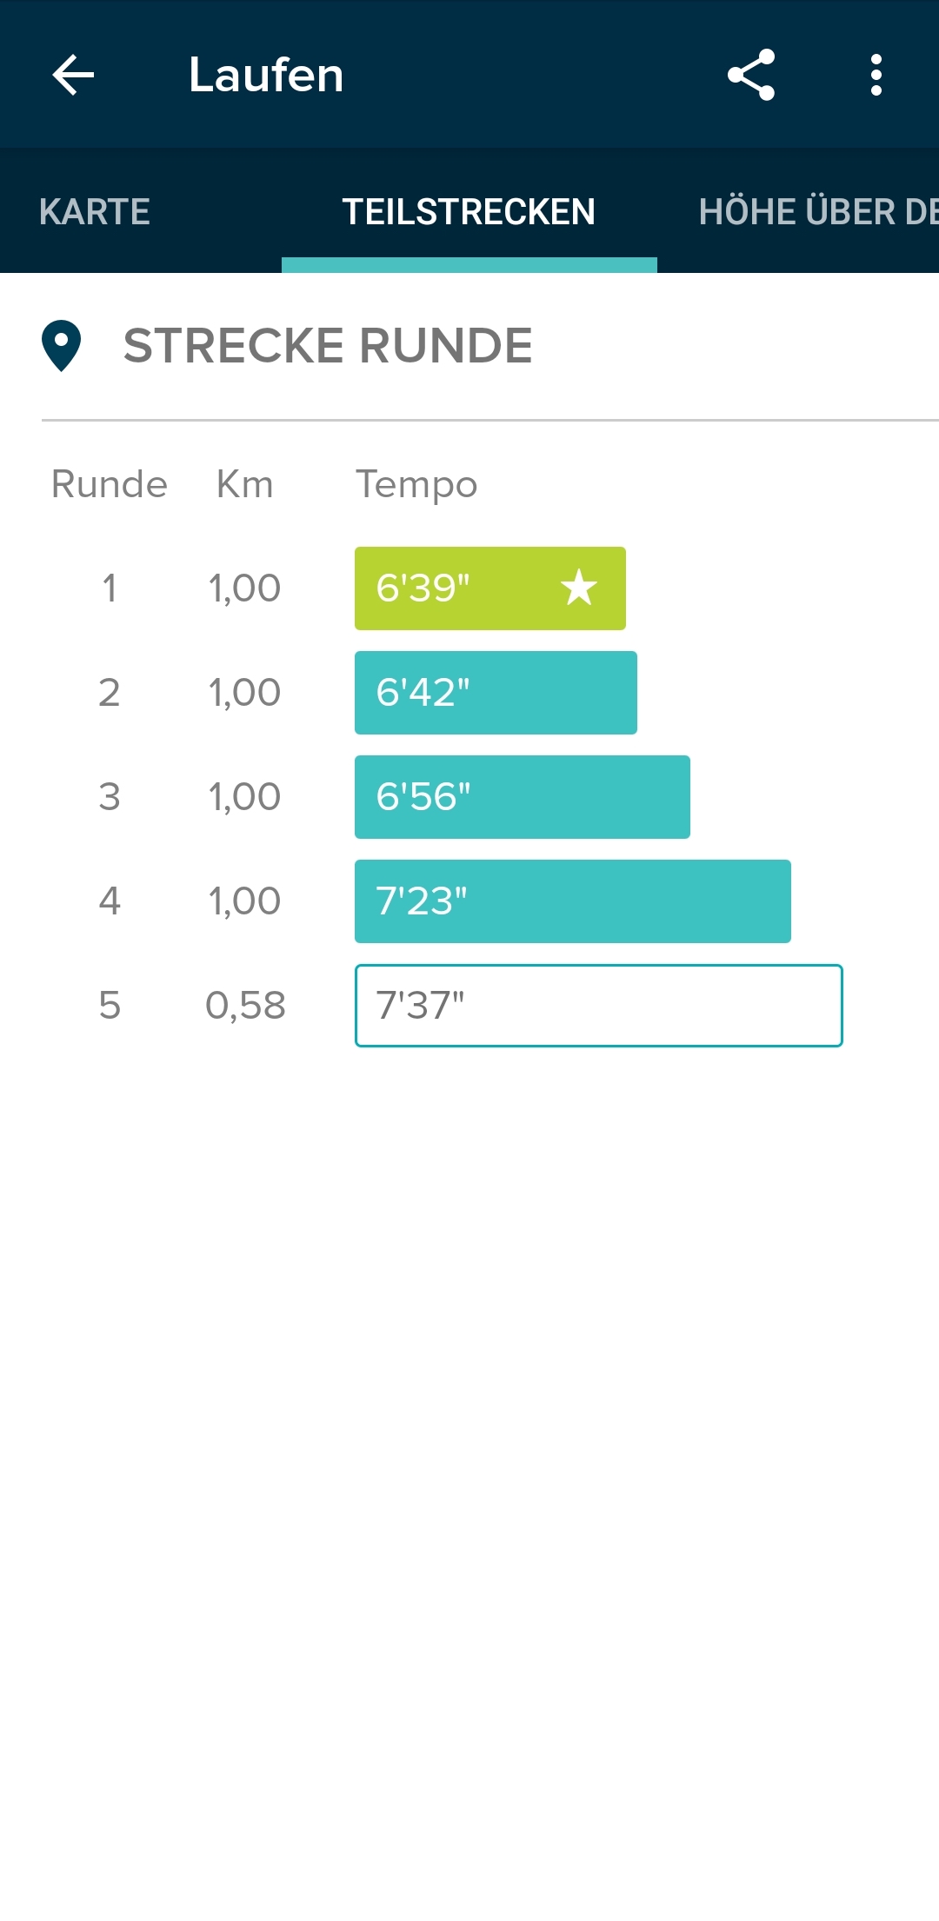Tap the 6'56" pace bar

click(x=522, y=797)
